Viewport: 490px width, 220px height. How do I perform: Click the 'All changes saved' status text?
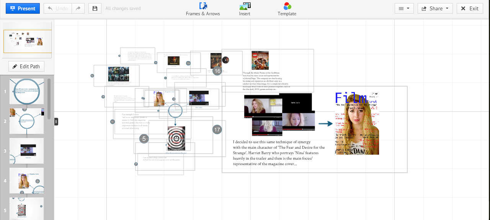[x=123, y=8]
